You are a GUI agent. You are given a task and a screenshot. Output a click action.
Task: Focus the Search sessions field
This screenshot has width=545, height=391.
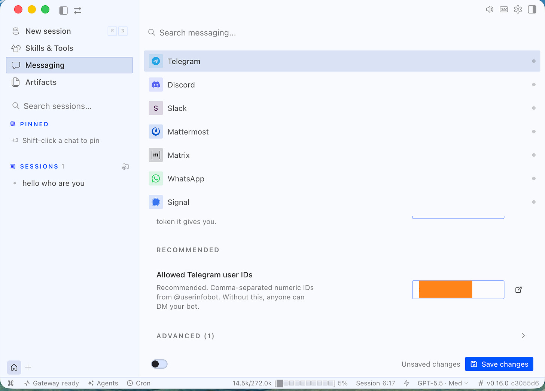coord(70,106)
